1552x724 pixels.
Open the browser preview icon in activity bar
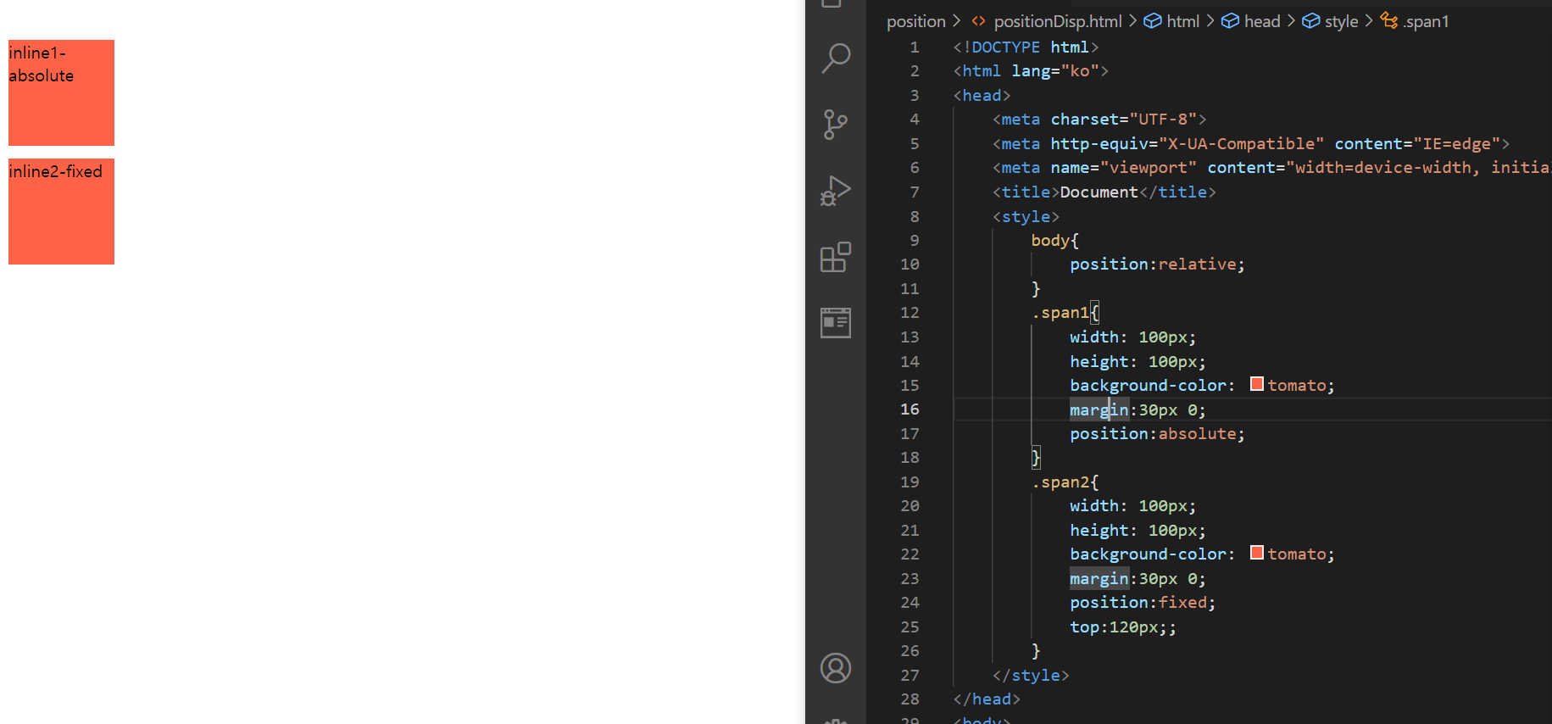pos(836,323)
